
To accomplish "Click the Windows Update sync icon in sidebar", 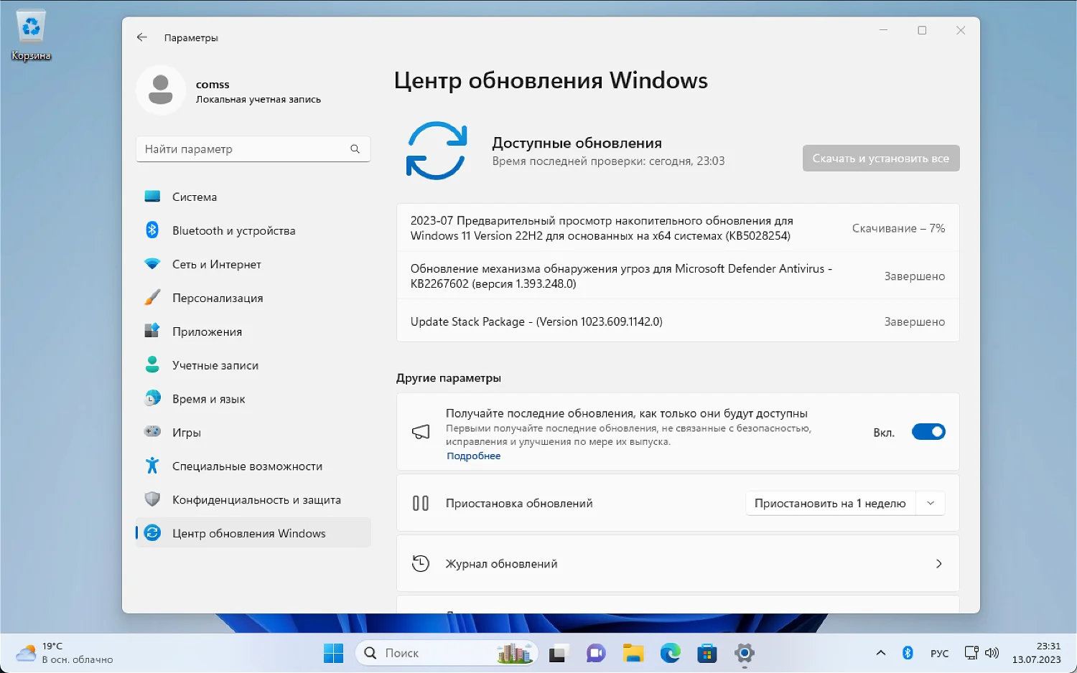I will click(152, 533).
